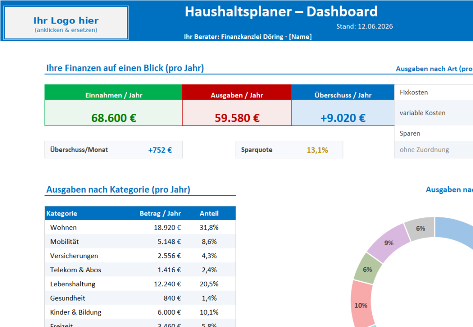Select the 2.556 € amount cell

pyautogui.click(x=169, y=256)
